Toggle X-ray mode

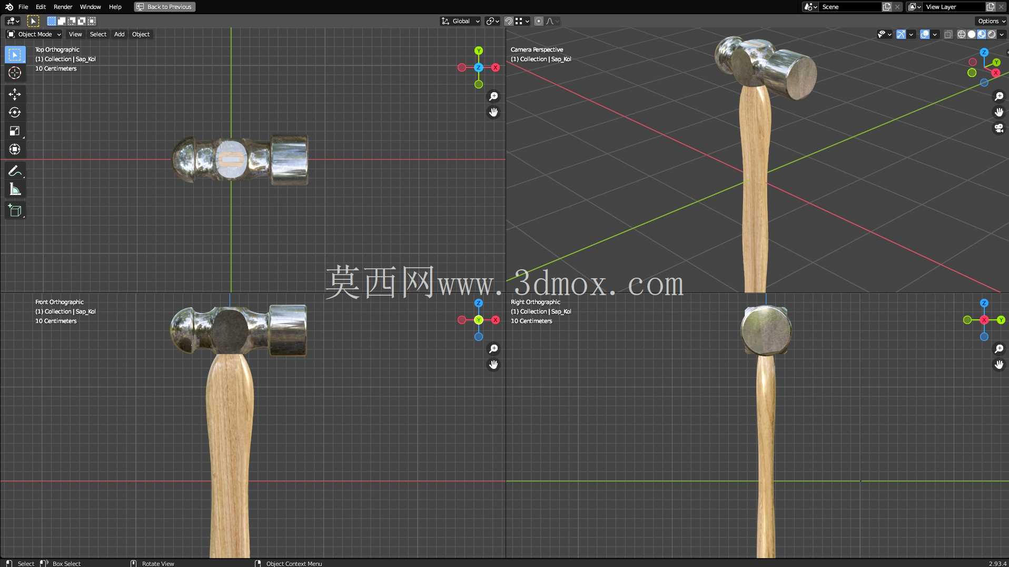pos(948,34)
